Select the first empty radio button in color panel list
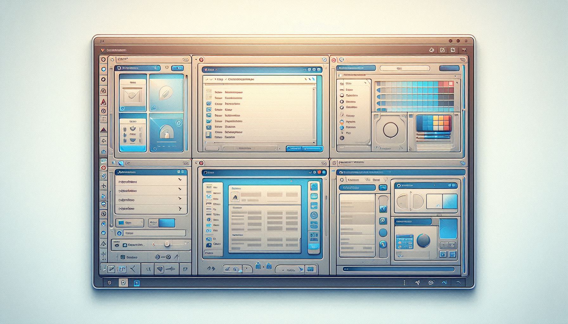The height and width of the screenshot is (324, 568). click(x=342, y=95)
